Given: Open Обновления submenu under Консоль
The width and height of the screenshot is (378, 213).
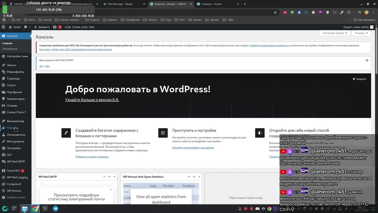Looking at the screenshot, I should [x=10, y=49].
